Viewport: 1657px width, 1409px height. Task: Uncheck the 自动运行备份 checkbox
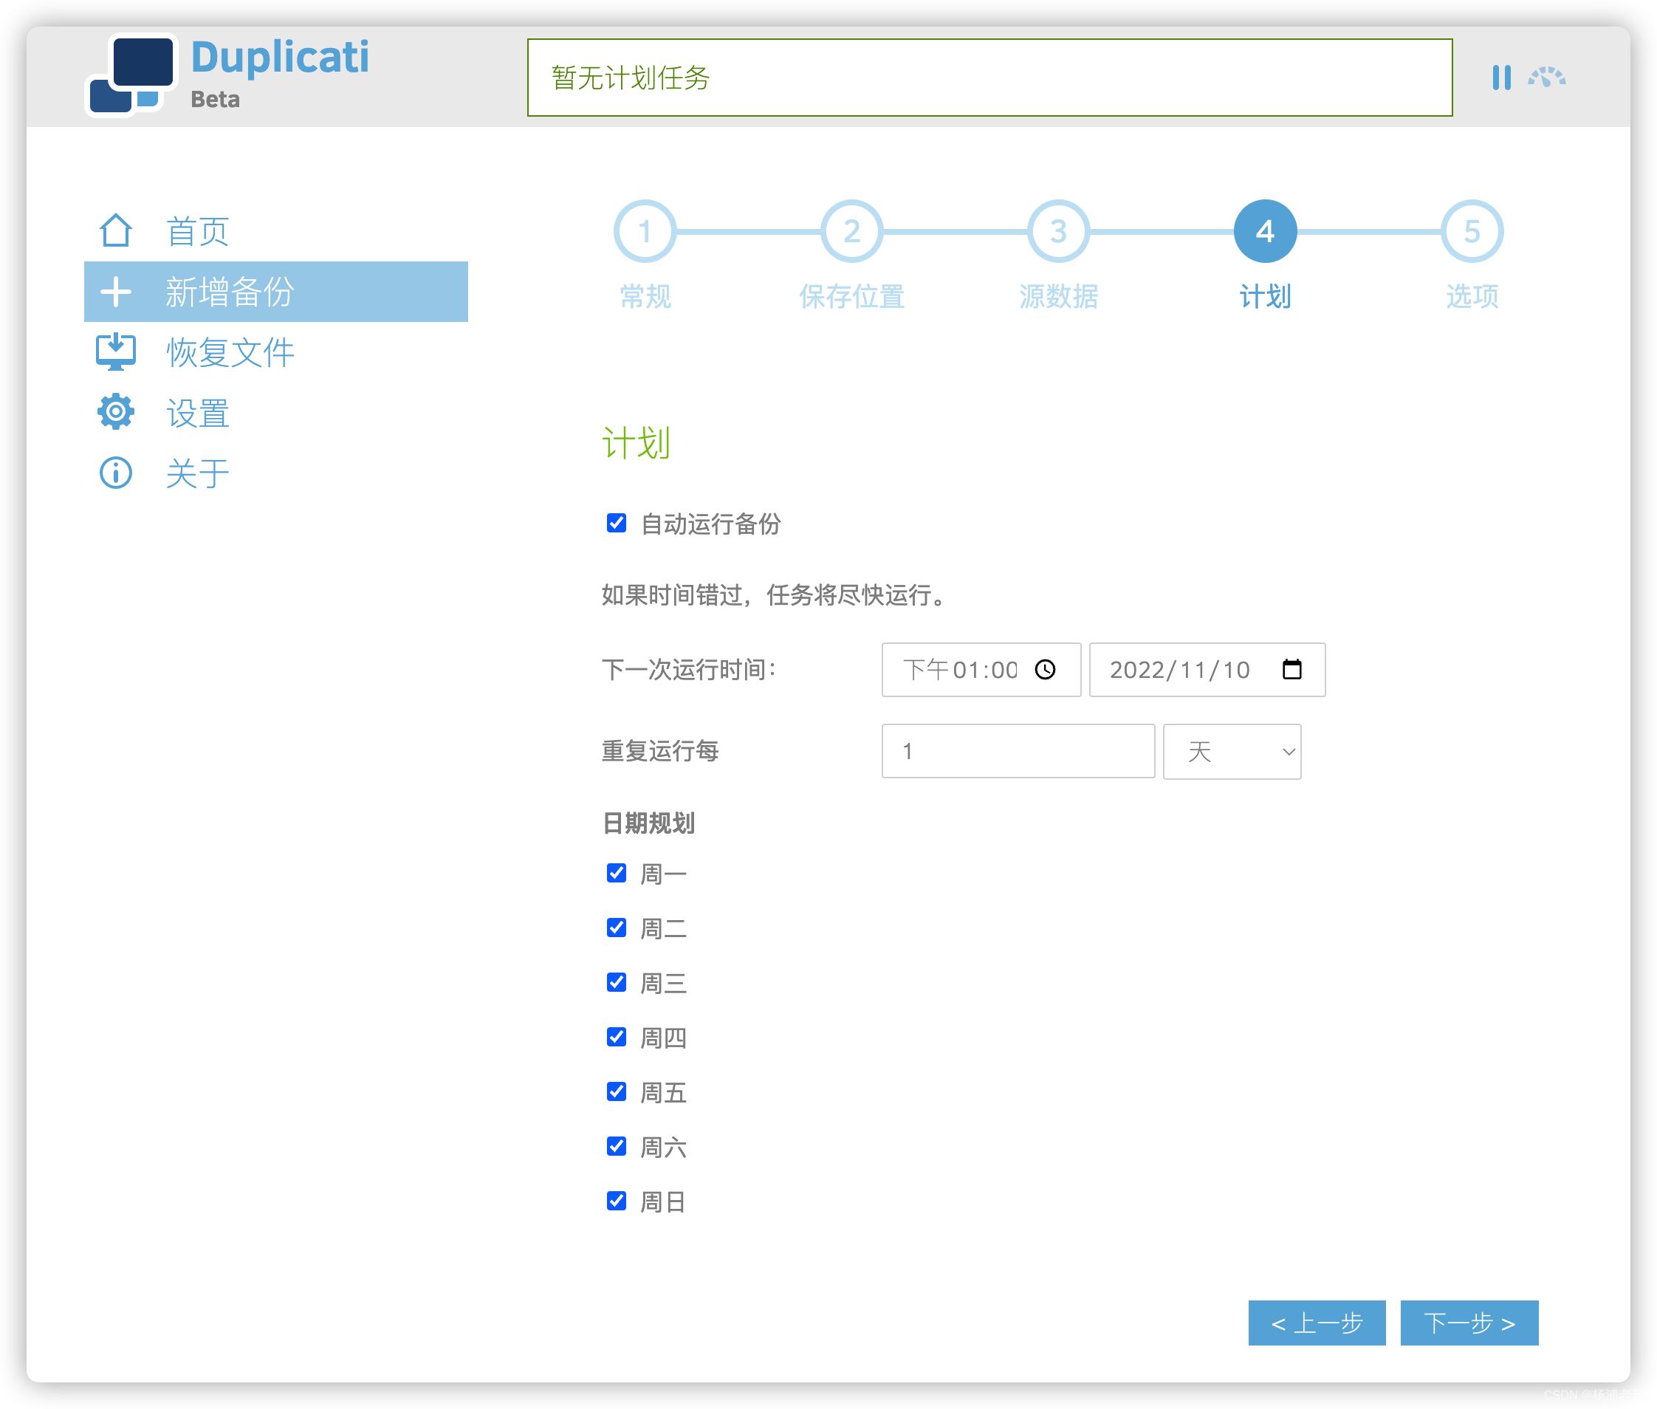pos(616,523)
